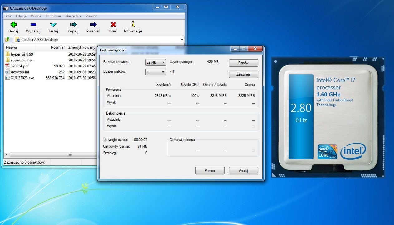Click the Intel logo on processor gadget
The image size is (394, 225).
pyautogui.click(x=353, y=152)
